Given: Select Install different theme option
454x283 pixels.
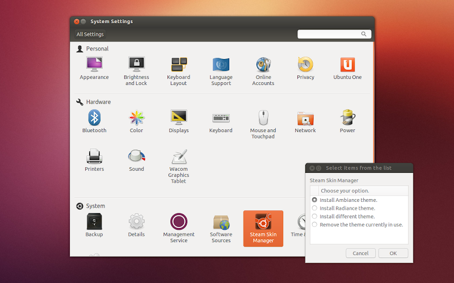Looking at the screenshot, I should coord(315,216).
